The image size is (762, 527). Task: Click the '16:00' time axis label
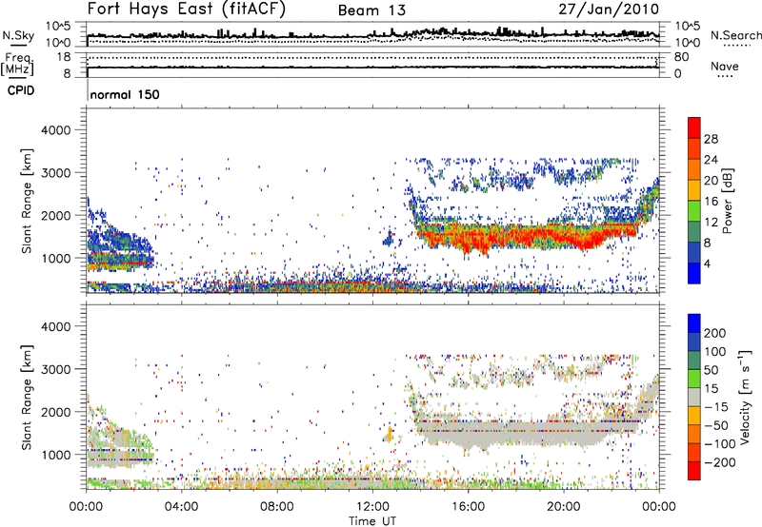468,507
